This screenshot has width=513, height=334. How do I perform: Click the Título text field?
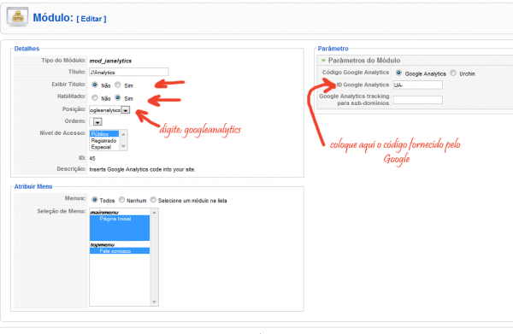coord(129,72)
